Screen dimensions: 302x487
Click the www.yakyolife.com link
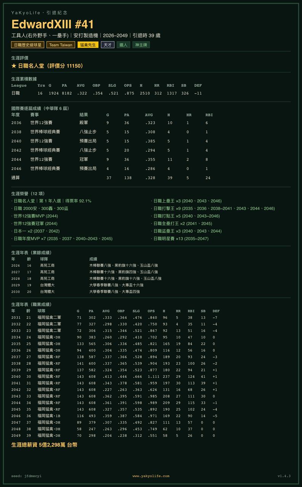151,476
